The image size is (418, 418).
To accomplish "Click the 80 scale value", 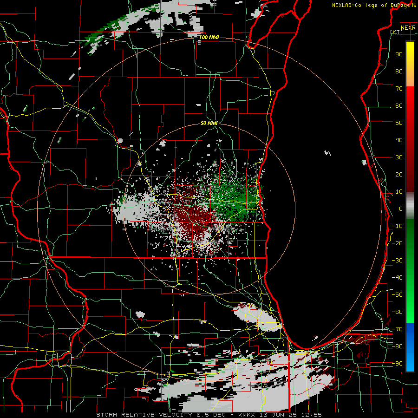I will pyautogui.click(x=399, y=72).
